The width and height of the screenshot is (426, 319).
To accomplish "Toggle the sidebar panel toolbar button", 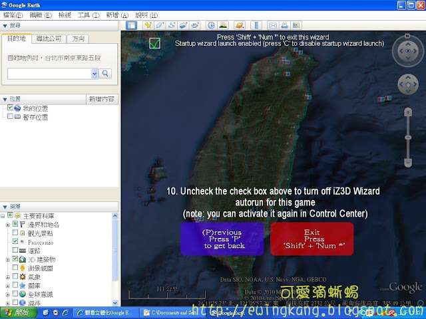I will [x=132, y=25].
